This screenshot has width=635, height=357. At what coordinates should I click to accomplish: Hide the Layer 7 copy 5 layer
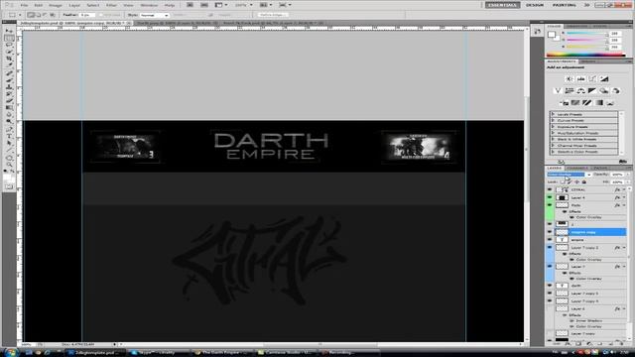click(x=550, y=294)
